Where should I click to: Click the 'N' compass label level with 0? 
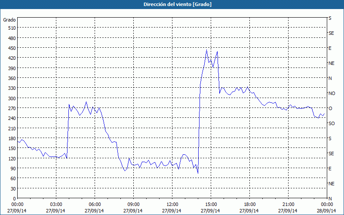(x=330, y=199)
